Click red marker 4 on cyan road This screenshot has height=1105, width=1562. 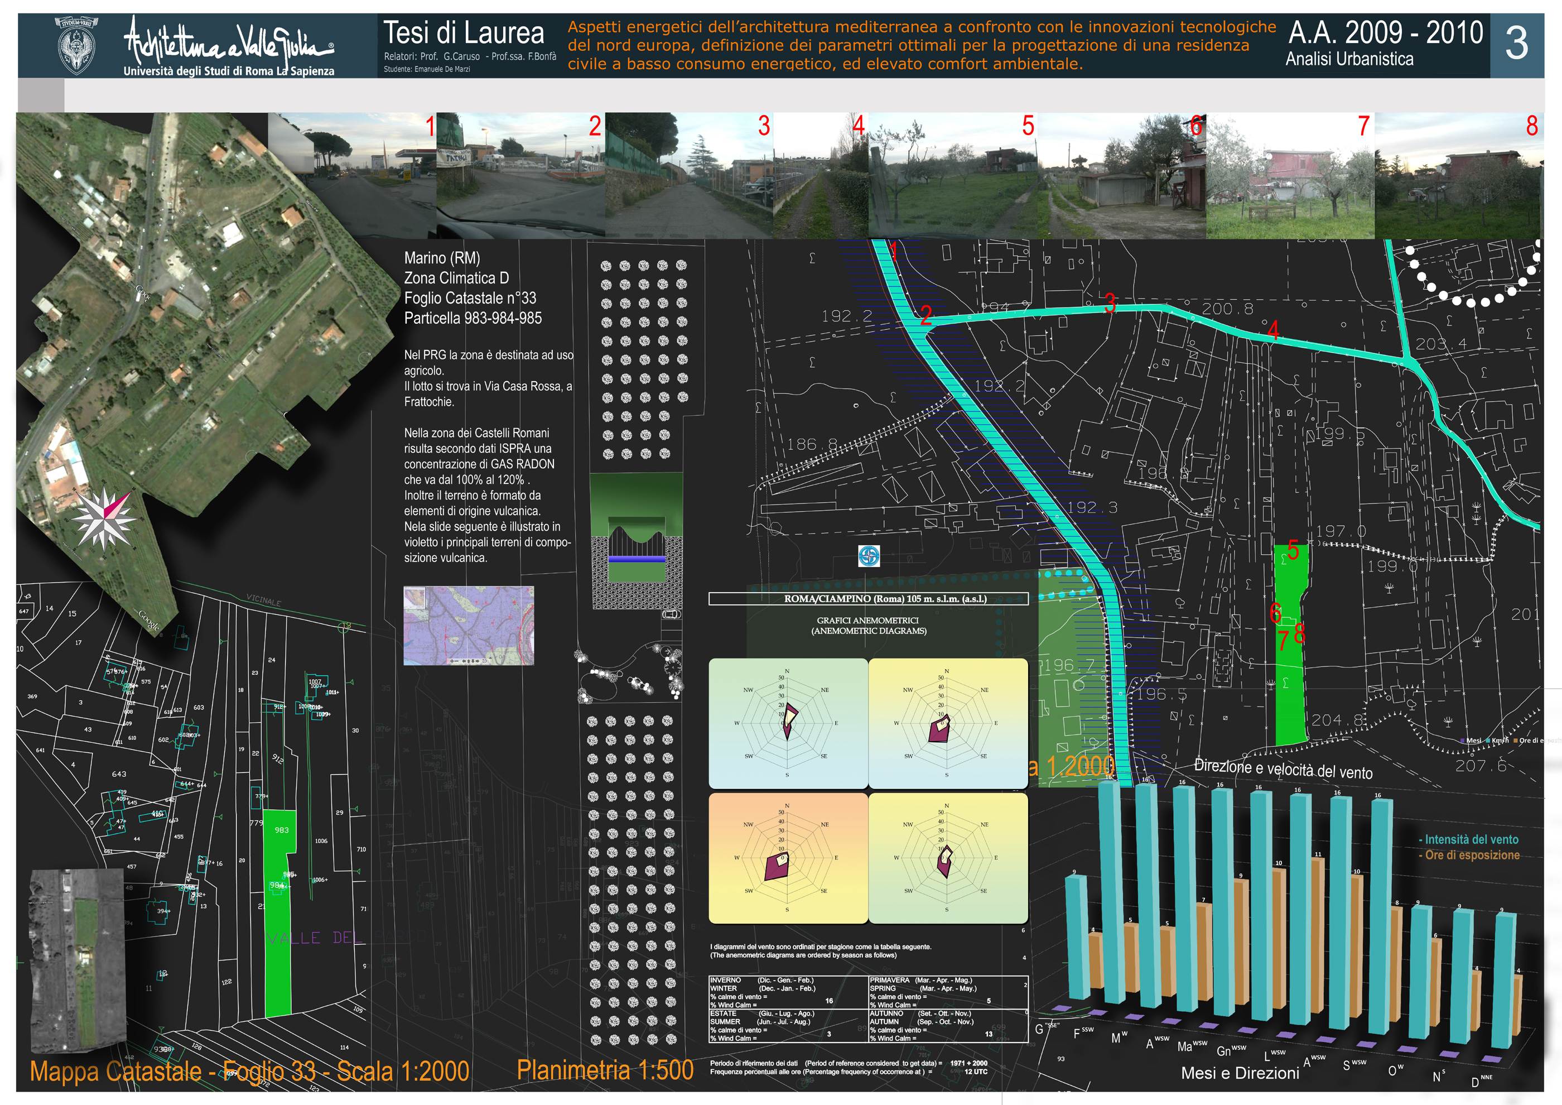tap(1274, 330)
